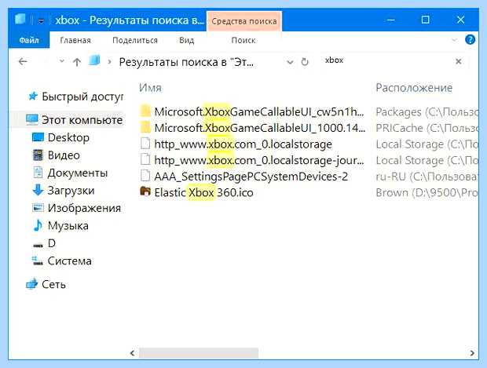Click the Elastic Xbox 360.ico file icon
Viewport: 487px width, 368px height.
coord(145,191)
